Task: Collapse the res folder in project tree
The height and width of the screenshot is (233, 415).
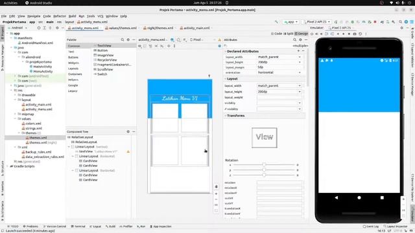Action: click(12, 91)
